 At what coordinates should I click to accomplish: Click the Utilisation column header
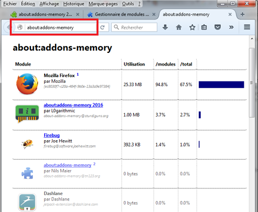click(134, 64)
